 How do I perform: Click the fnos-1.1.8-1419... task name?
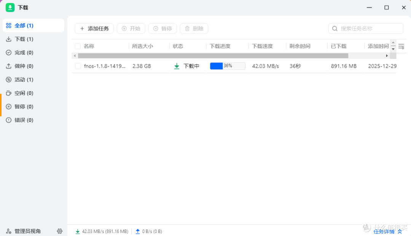[x=105, y=66]
